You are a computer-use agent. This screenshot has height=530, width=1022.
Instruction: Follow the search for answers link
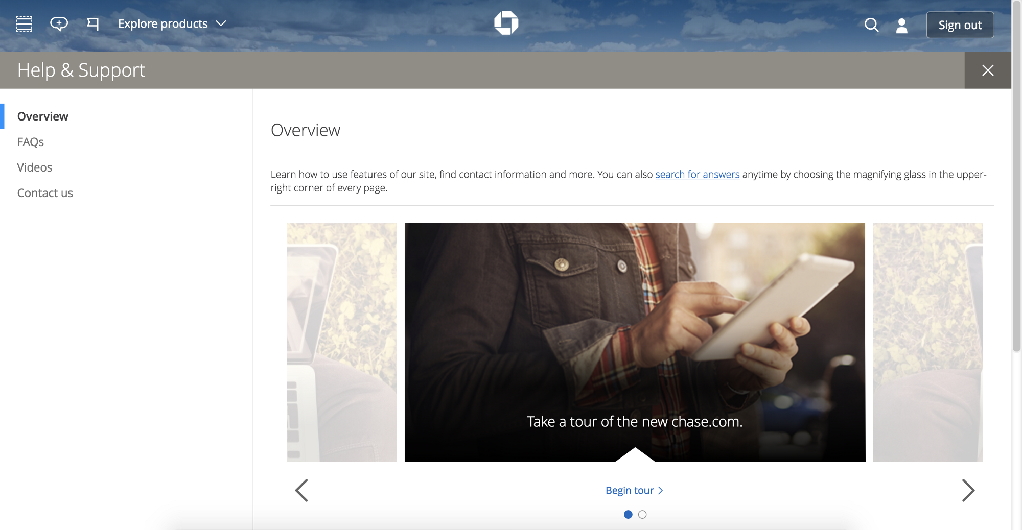pyautogui.click(x=697, y=175)
